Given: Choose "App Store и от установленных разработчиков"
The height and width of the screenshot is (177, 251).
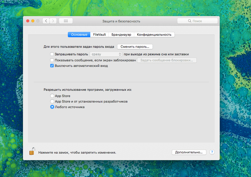Looking at the screenshot, I should coord(52,102).
